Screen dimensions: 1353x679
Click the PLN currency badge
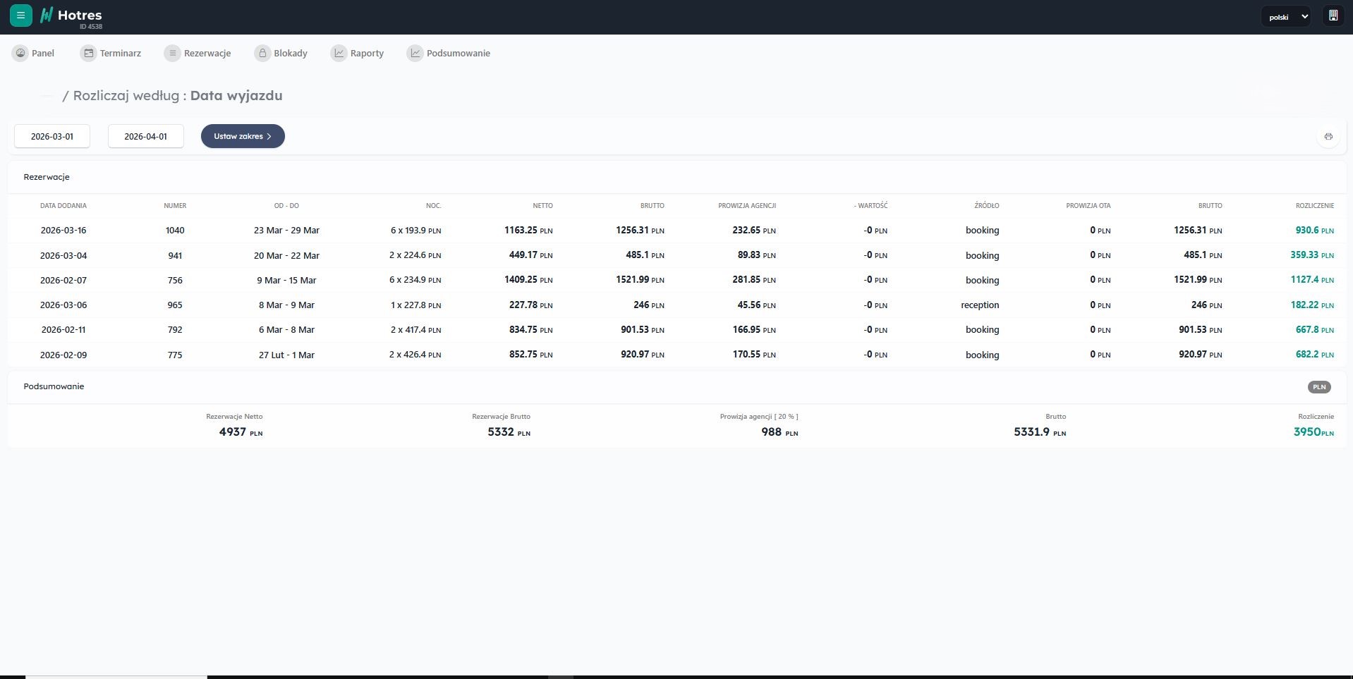coord(1318,387)
